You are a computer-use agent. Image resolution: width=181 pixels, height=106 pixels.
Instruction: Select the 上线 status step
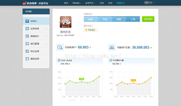[x=133, y=19]
